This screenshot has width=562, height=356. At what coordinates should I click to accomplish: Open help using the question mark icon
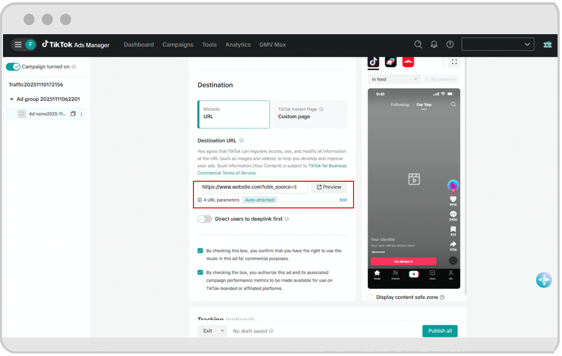tap(450, 44)
